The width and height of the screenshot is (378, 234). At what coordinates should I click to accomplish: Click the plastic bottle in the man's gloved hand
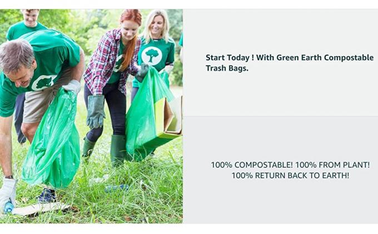tap(9, 207)
